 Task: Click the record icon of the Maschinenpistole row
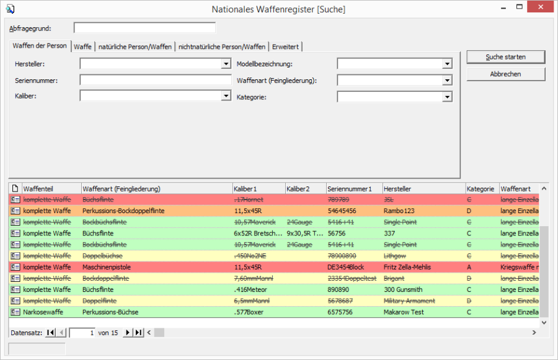coord(15,267)
